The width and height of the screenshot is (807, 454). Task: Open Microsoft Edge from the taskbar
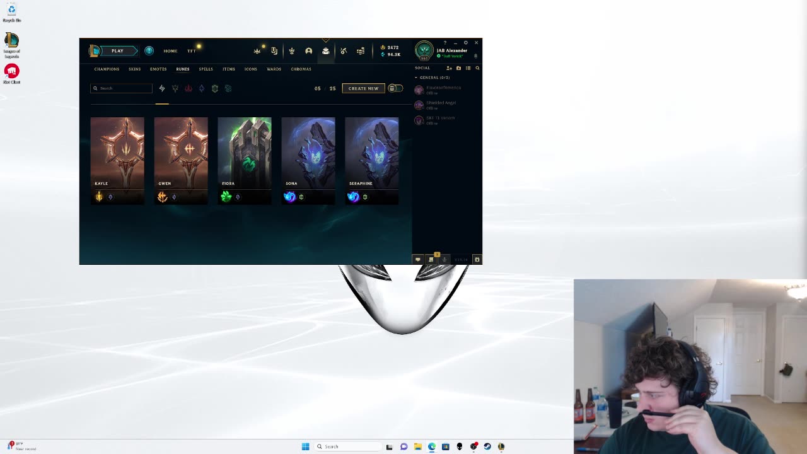point(432,446)
